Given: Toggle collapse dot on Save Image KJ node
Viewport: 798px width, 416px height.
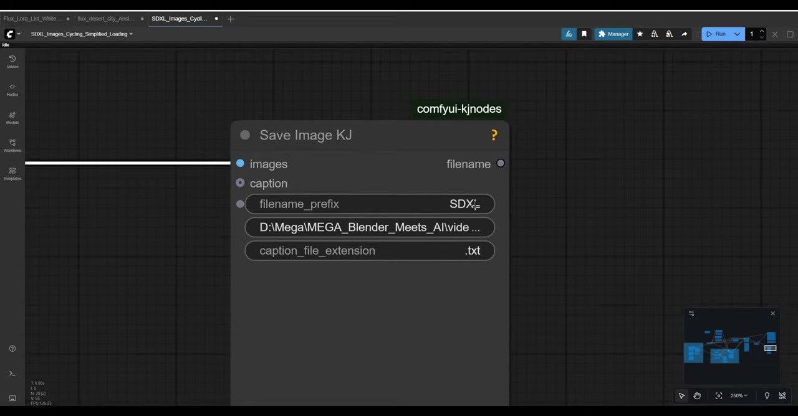Looking at the screenshot, I should (245, 135).
